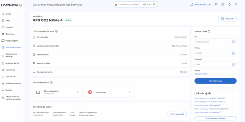245x122 pixels.
Task: Click the Sites layout icon
Action: point(3,21)
